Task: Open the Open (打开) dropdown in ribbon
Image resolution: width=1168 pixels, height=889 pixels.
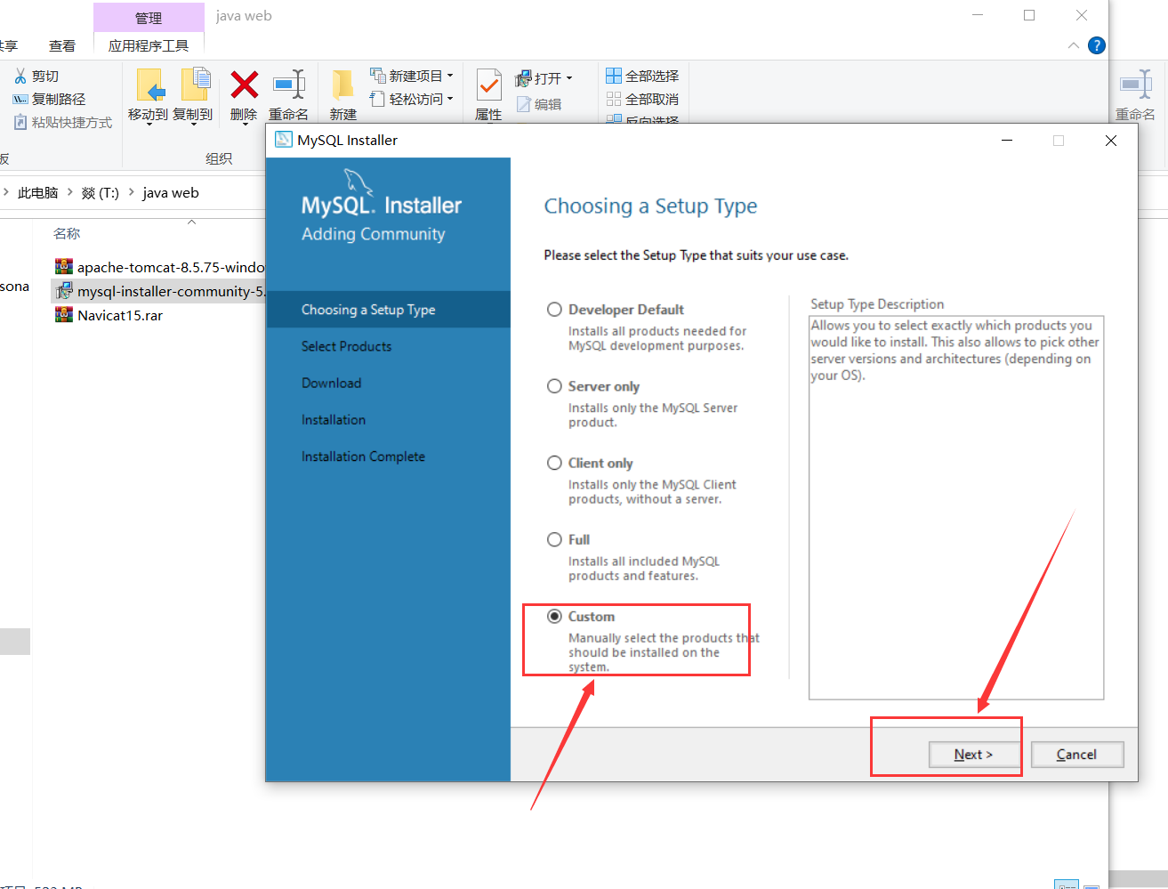Action: point(544,78)
